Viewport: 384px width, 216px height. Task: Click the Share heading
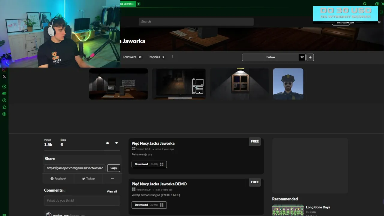(50, 159)
